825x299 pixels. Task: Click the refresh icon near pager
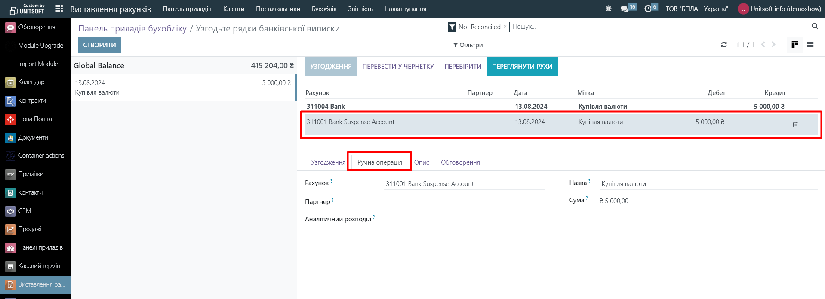pos(724,45)
